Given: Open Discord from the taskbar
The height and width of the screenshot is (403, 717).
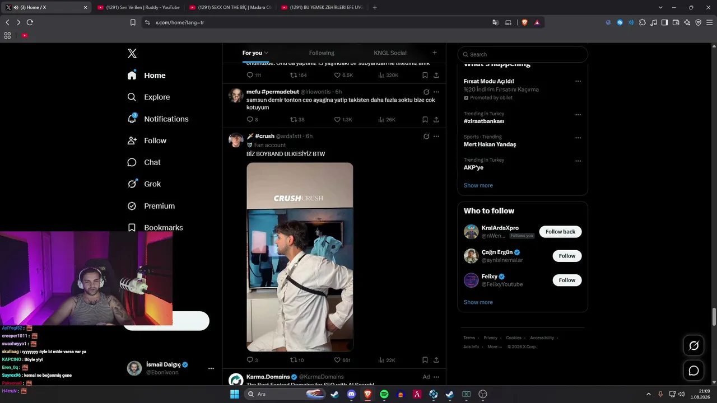Looking at the screenshot, I should tap(351, 394).
